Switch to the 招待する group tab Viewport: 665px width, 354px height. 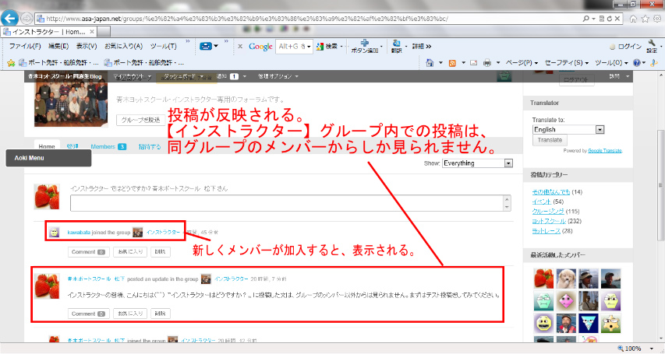(150, 146)
